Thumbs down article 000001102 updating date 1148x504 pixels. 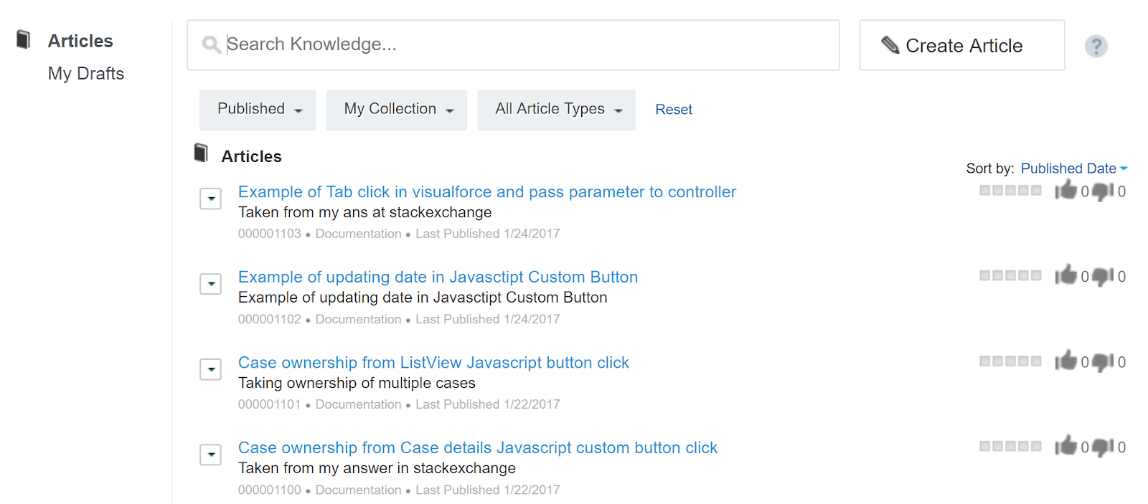pyautogui.click(x=1103, y=277)
